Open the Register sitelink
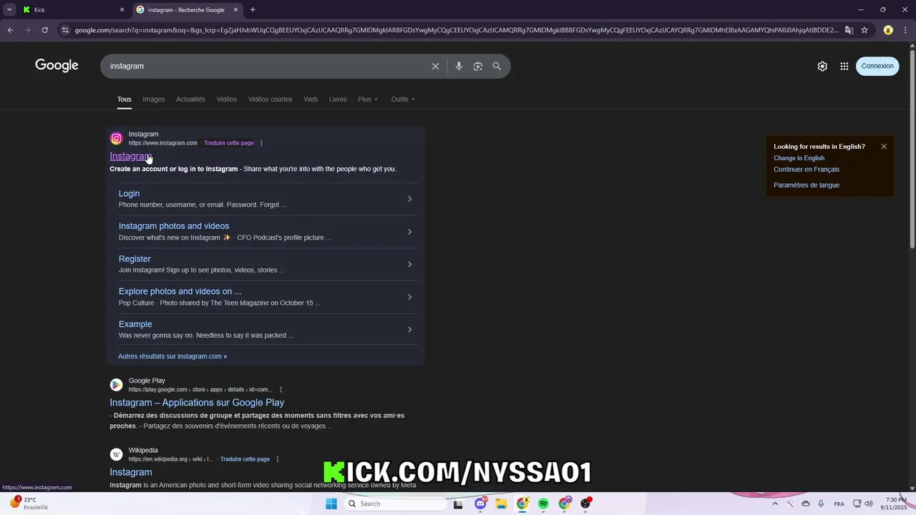This screenshot has width=916, height=515. [135, 259]
